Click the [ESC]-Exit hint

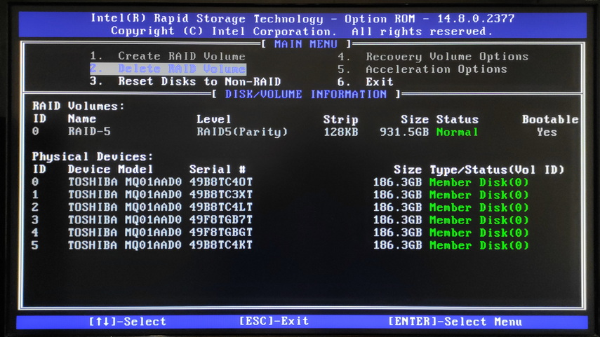(x=274, y=322)
